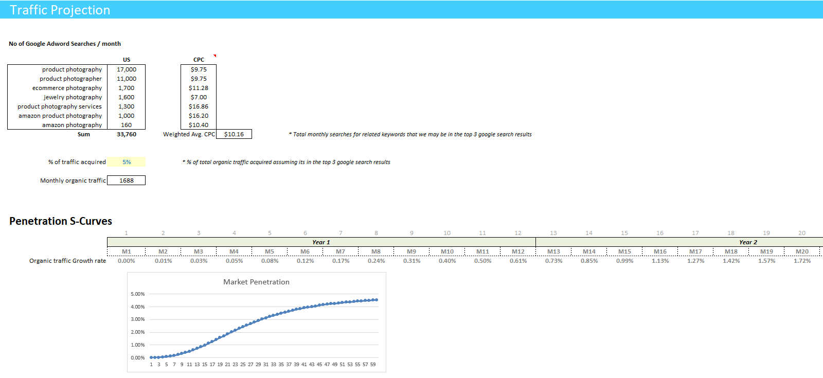
Task: Select the M16 month header
Action: pos(660,251)
